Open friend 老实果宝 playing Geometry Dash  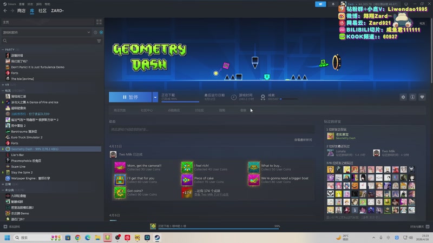click(x=342, y=136)
